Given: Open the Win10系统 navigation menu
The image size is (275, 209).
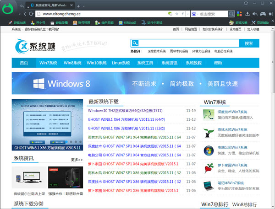Looking at the screenshot, I should 97,63.
